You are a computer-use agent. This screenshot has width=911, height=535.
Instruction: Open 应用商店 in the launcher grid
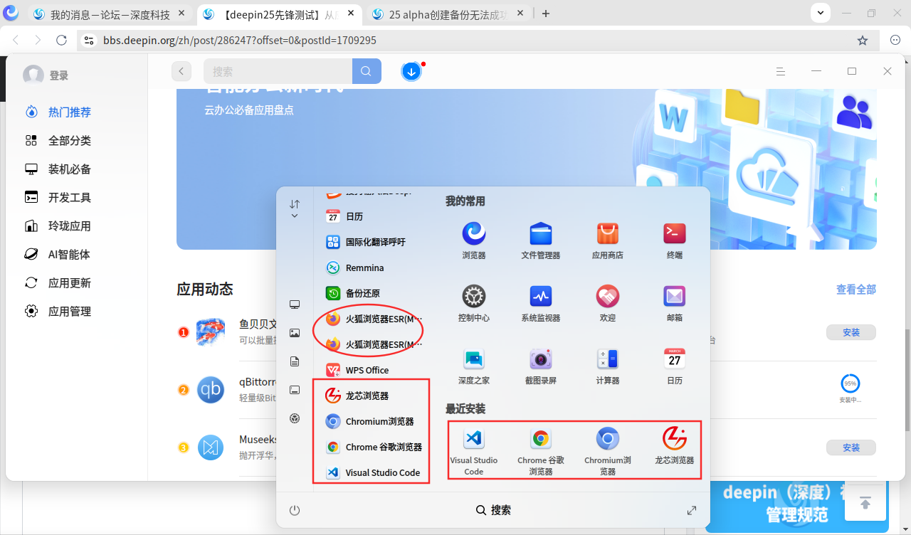(608, 233)
